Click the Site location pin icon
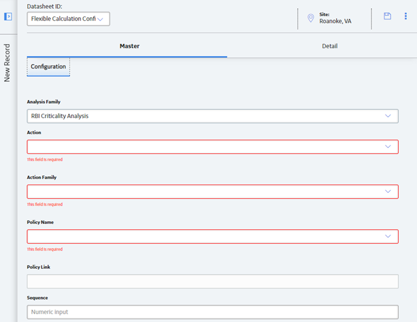The width and height of the screenshot is (417, 322). coord(310,18)
